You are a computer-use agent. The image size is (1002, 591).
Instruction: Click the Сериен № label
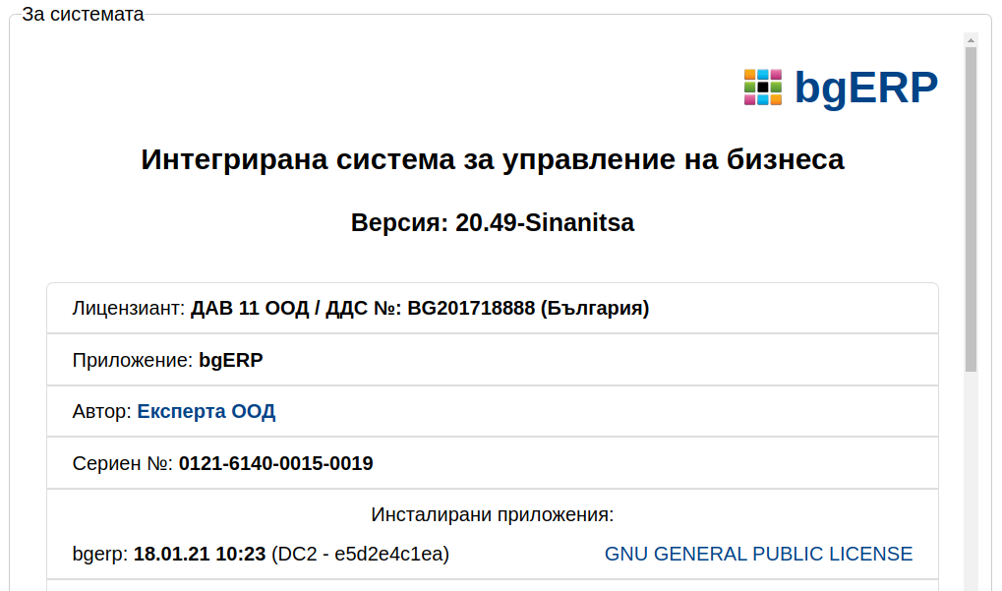[x=122, y=463]
